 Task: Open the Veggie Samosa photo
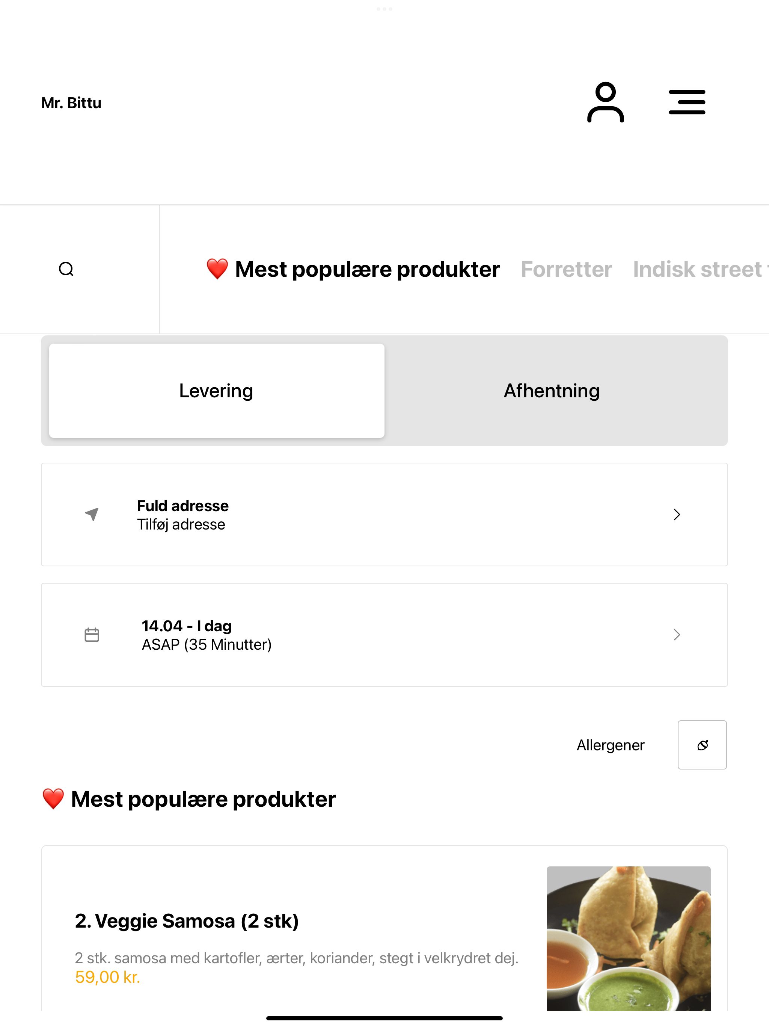[629, 938]
